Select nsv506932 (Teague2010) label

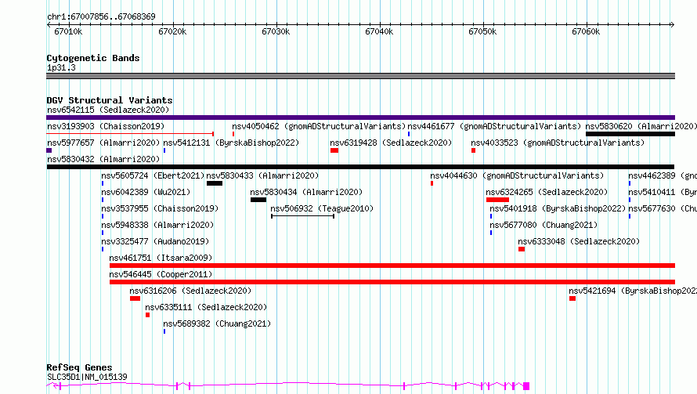(322, 208)
